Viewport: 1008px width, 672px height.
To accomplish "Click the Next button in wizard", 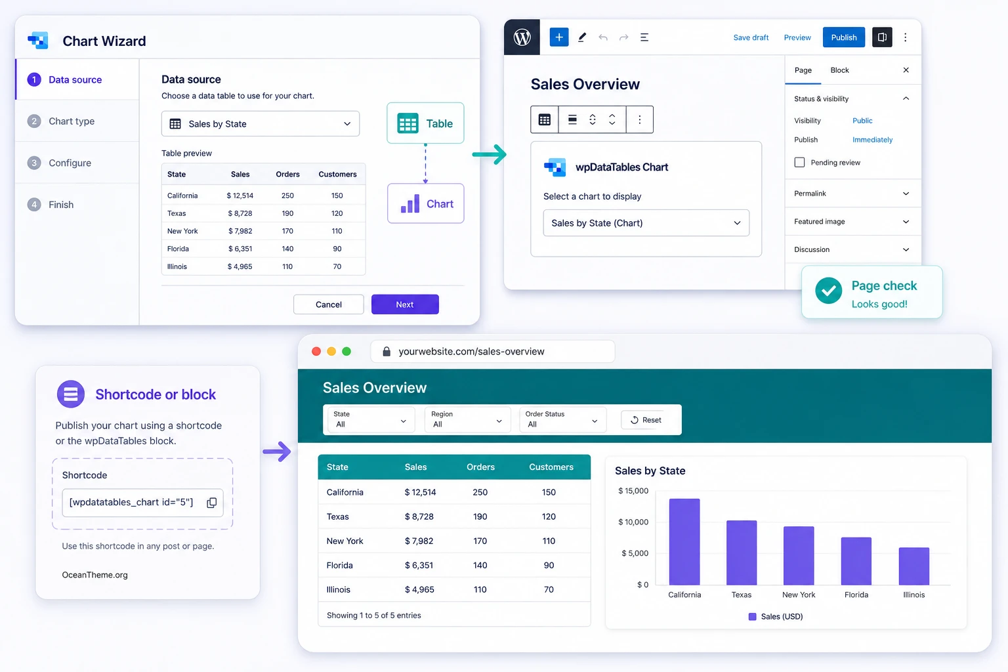I will pyautogui.click(x=405, y=304).
